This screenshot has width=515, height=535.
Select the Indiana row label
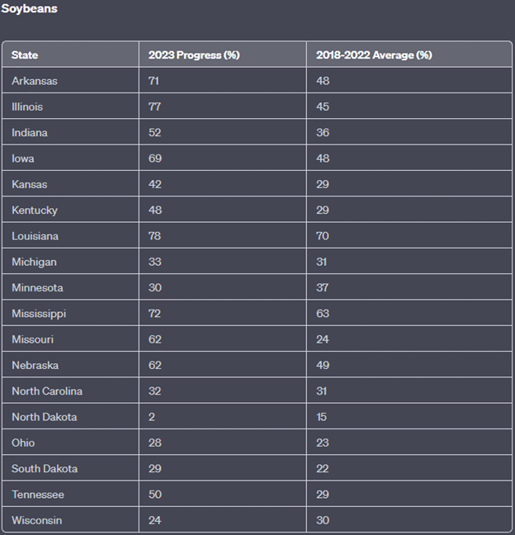pyautogui.click(x=30, y=133)
